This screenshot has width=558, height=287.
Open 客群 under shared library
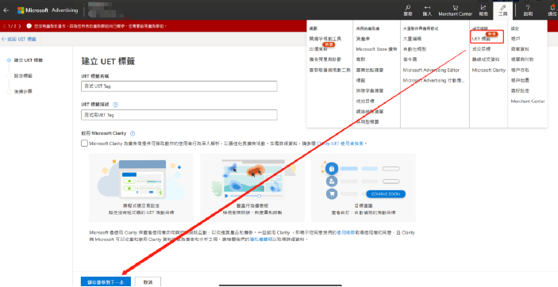pyautogui.click(x=360, y=59)
